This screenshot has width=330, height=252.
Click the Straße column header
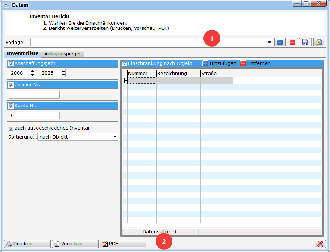point(217,74)
